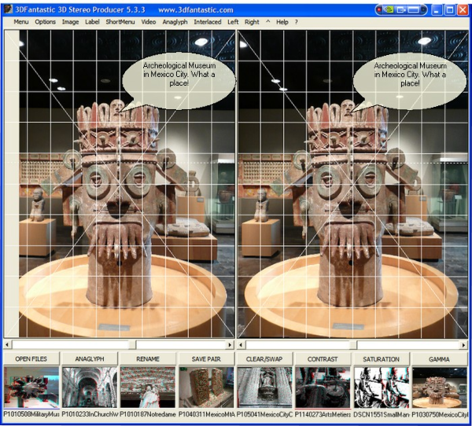Select the P1040311MexicoMtA thumbnail image

(206, 387)
